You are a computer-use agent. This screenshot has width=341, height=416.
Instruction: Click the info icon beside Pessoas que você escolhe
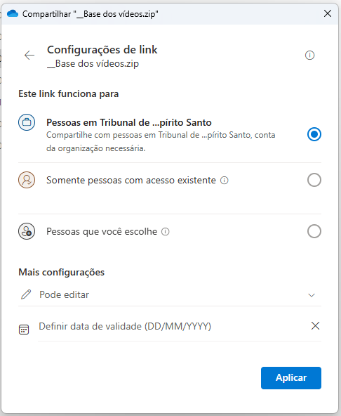coord(166,232)
